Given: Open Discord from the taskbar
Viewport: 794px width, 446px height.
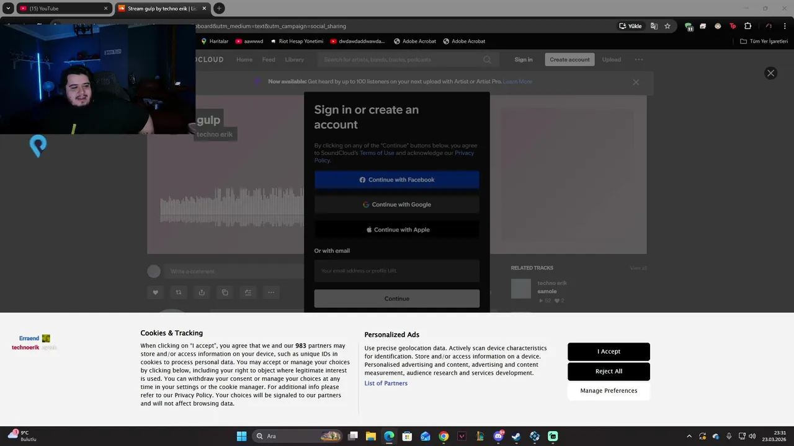Looking at the screenshot, I should pyautogui.click(x=498, y=436).
